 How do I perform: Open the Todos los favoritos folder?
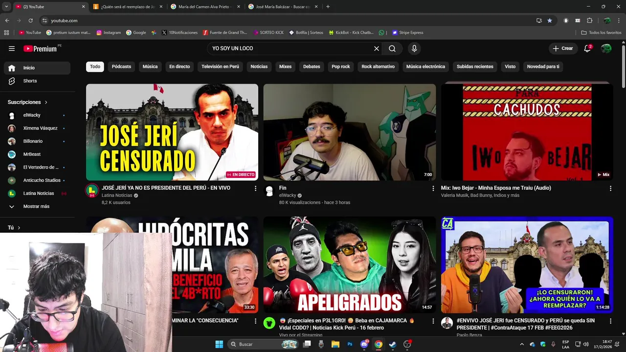[601, 33]
